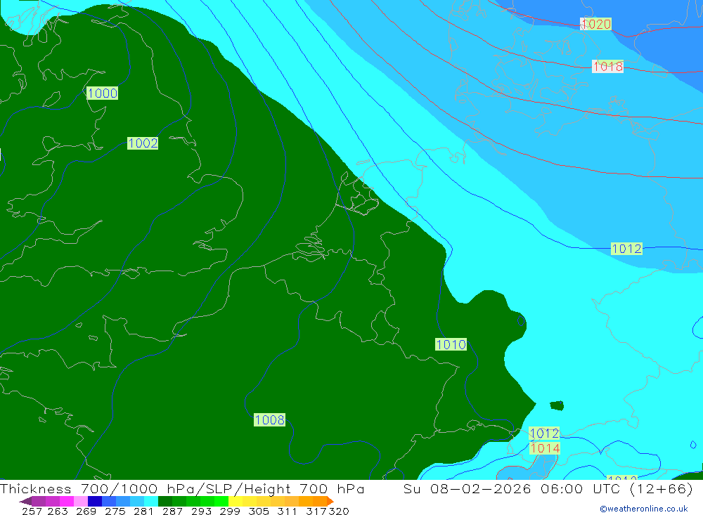Viewport: 703px width, 515px height.
Task: Click the 1020 isobar label
Action: (596, 24)
